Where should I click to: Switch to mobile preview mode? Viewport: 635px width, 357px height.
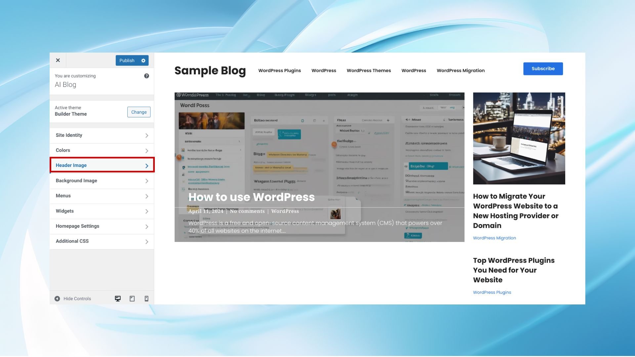click(147, 299)
